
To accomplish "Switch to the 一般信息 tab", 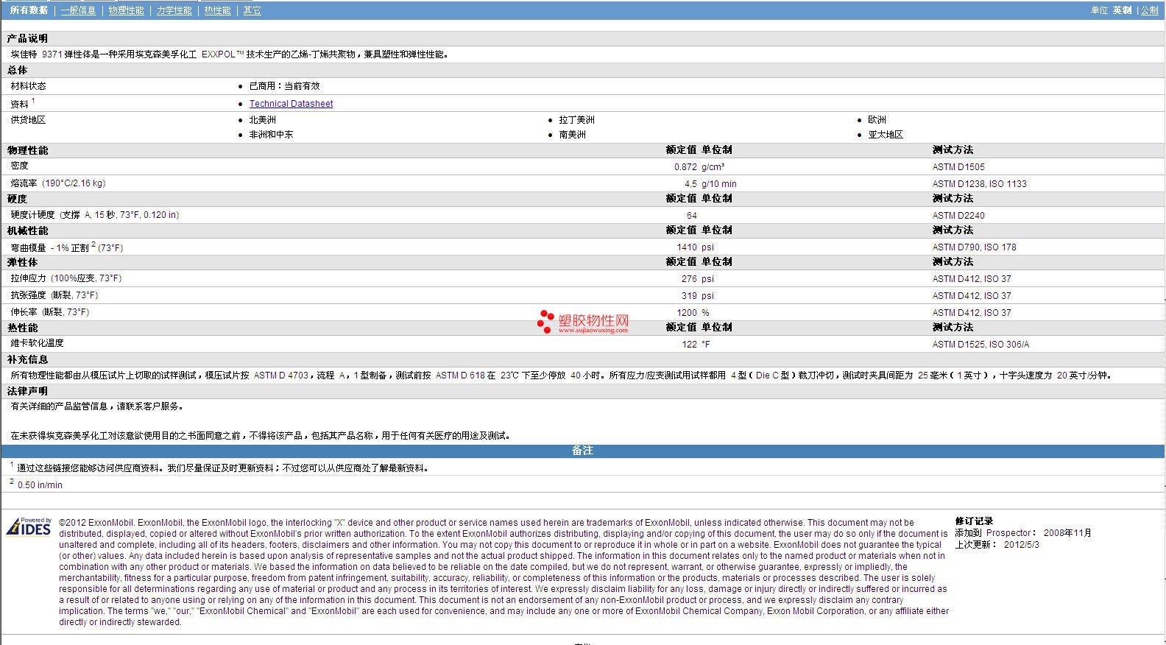I will (x=79, y=10).
